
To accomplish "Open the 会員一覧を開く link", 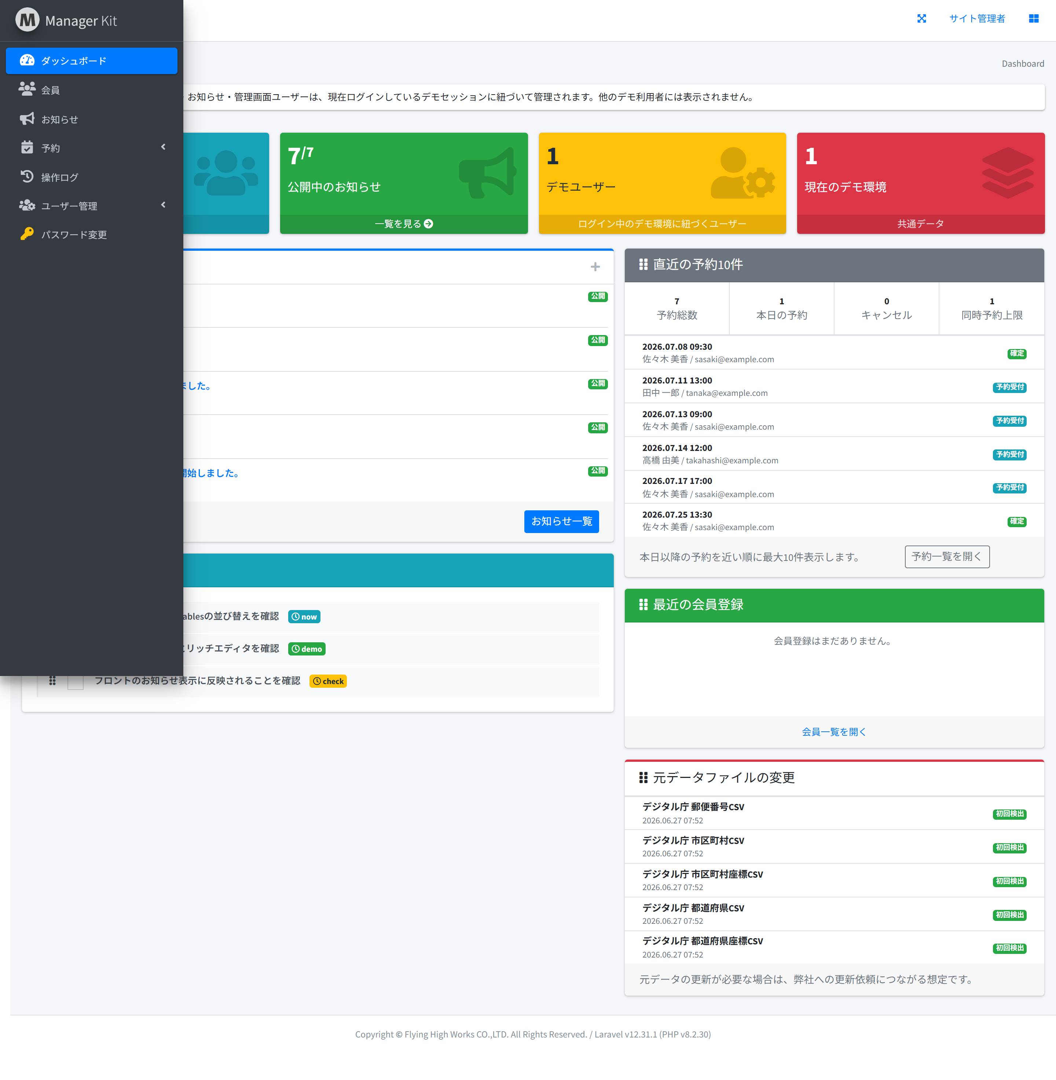I will click(833, 732).
